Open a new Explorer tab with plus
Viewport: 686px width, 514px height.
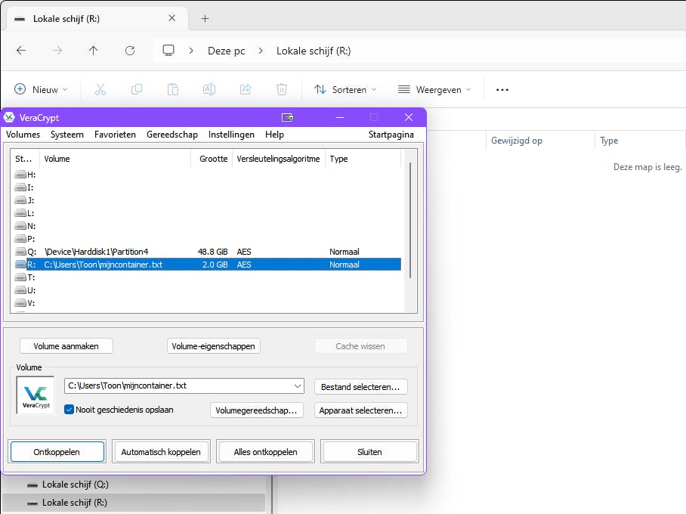(x=205, y=18)
